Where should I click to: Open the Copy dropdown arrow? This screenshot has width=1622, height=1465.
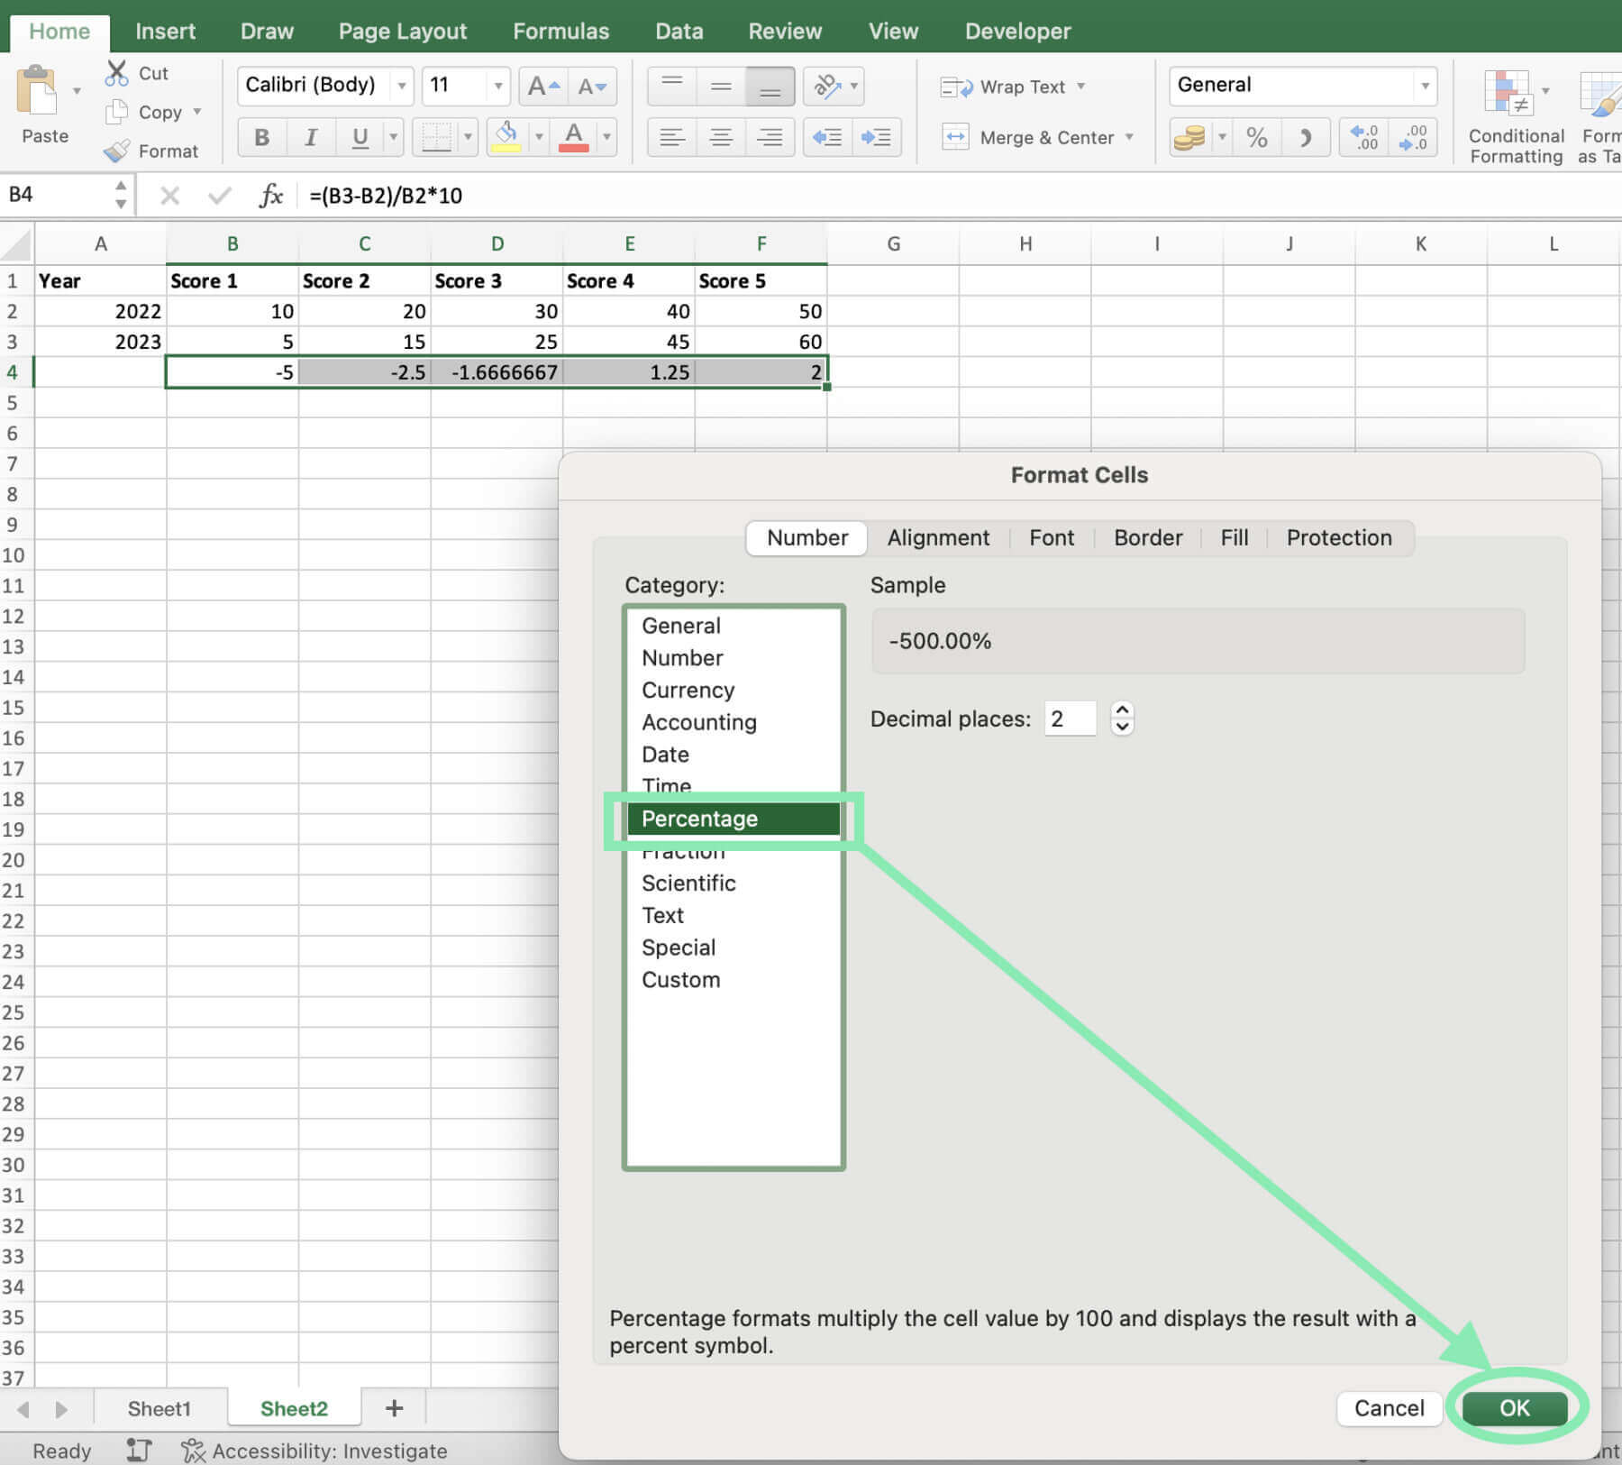197,112
